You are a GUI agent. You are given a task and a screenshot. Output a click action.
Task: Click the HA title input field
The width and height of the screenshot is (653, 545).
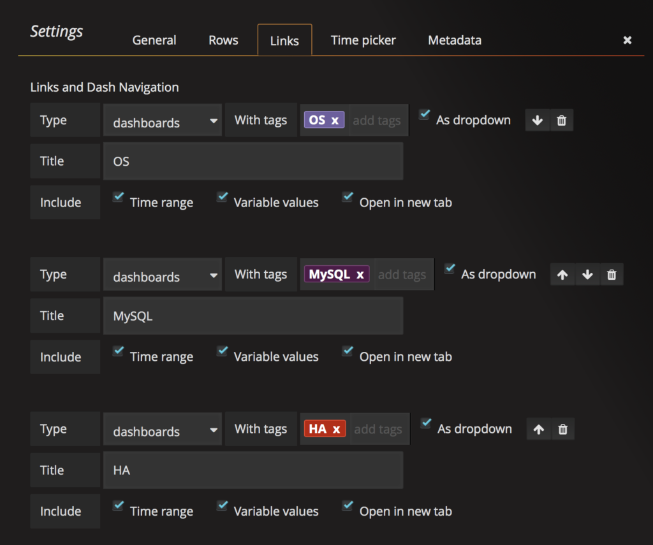pyautogui.click(x=253, y=470)
